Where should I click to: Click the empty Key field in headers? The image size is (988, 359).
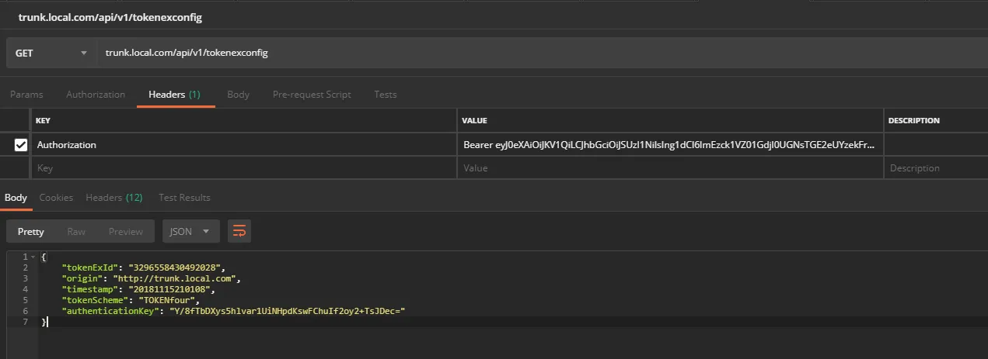pos(243,168)
